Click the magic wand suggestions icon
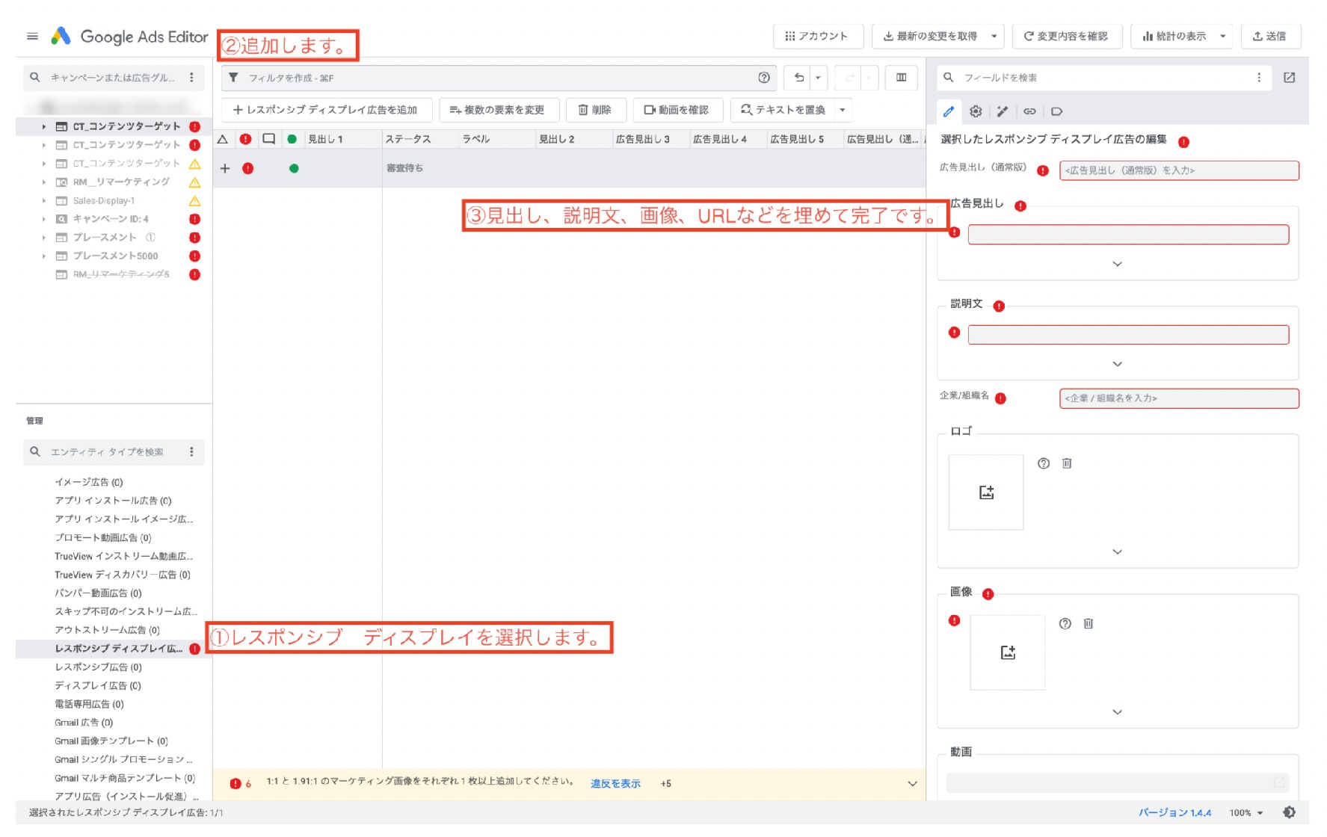The width and height of the screenshot is (1327, 837). pyautogui.click(x=1003, y=112)
